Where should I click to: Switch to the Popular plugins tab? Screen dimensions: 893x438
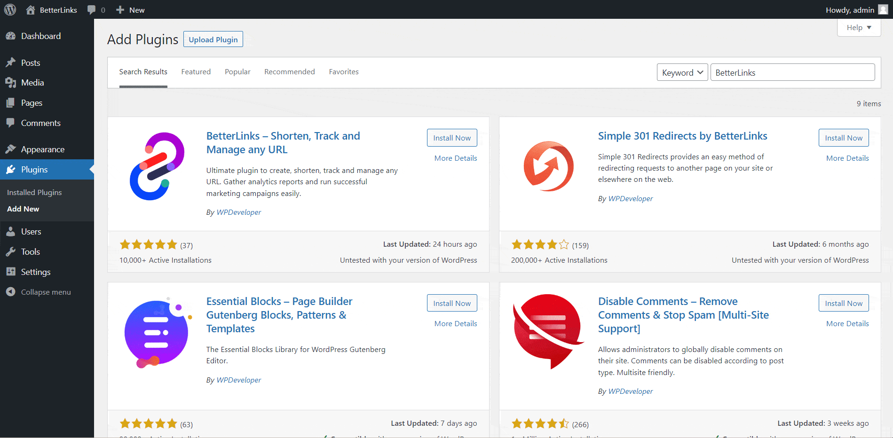click(x=237, y=72)
